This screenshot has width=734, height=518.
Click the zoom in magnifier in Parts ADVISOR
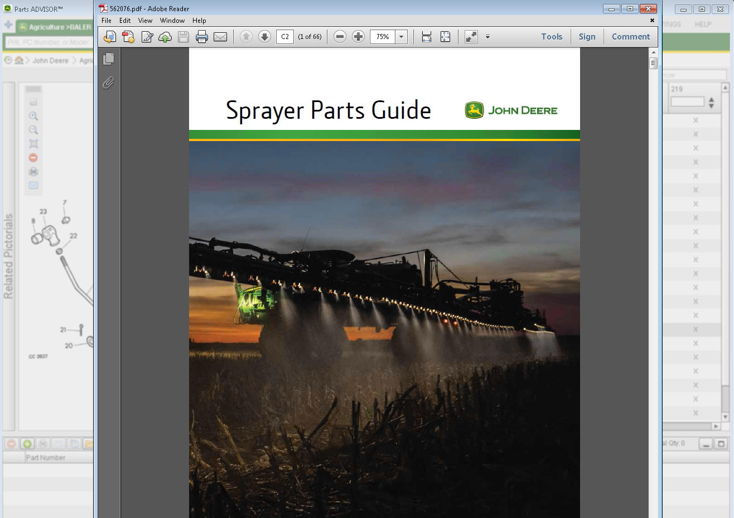point(33,116)
